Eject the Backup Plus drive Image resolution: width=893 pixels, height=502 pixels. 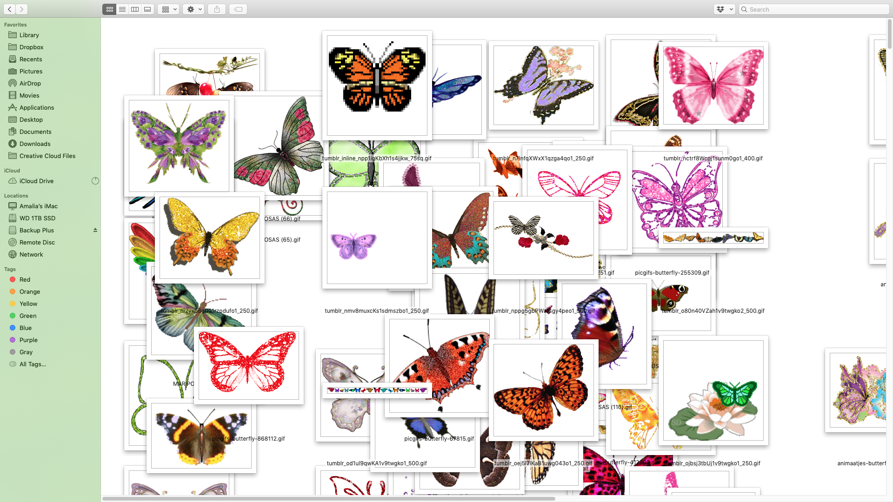(x=95, y=230)
